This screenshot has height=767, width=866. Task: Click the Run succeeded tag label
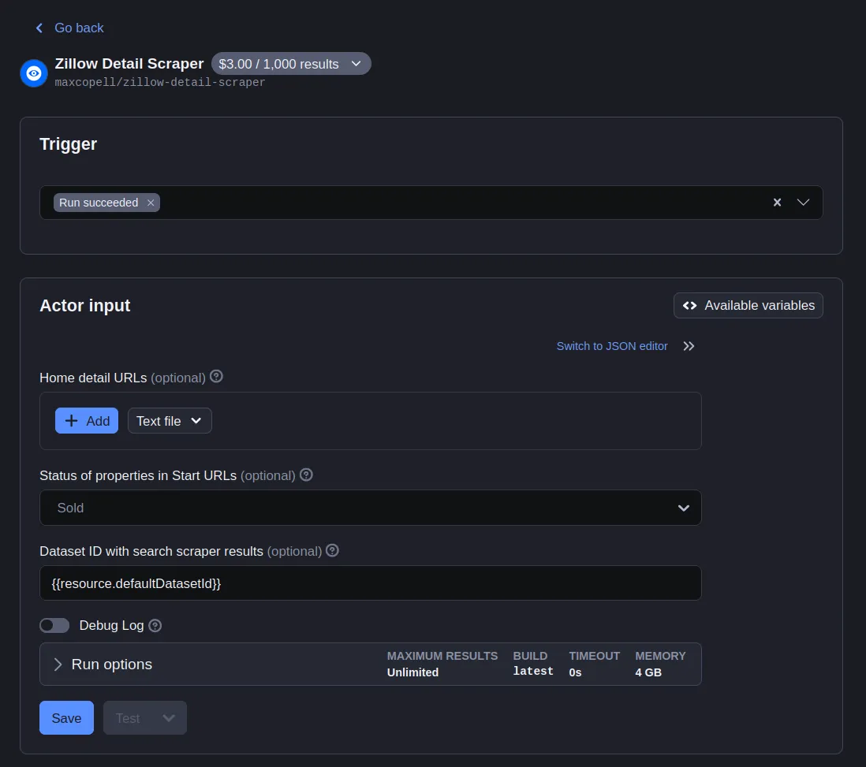pyautogui.click(x=99, y=203)
